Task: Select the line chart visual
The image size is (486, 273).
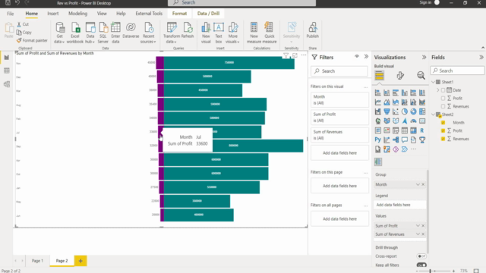Action: pos(377,102)
